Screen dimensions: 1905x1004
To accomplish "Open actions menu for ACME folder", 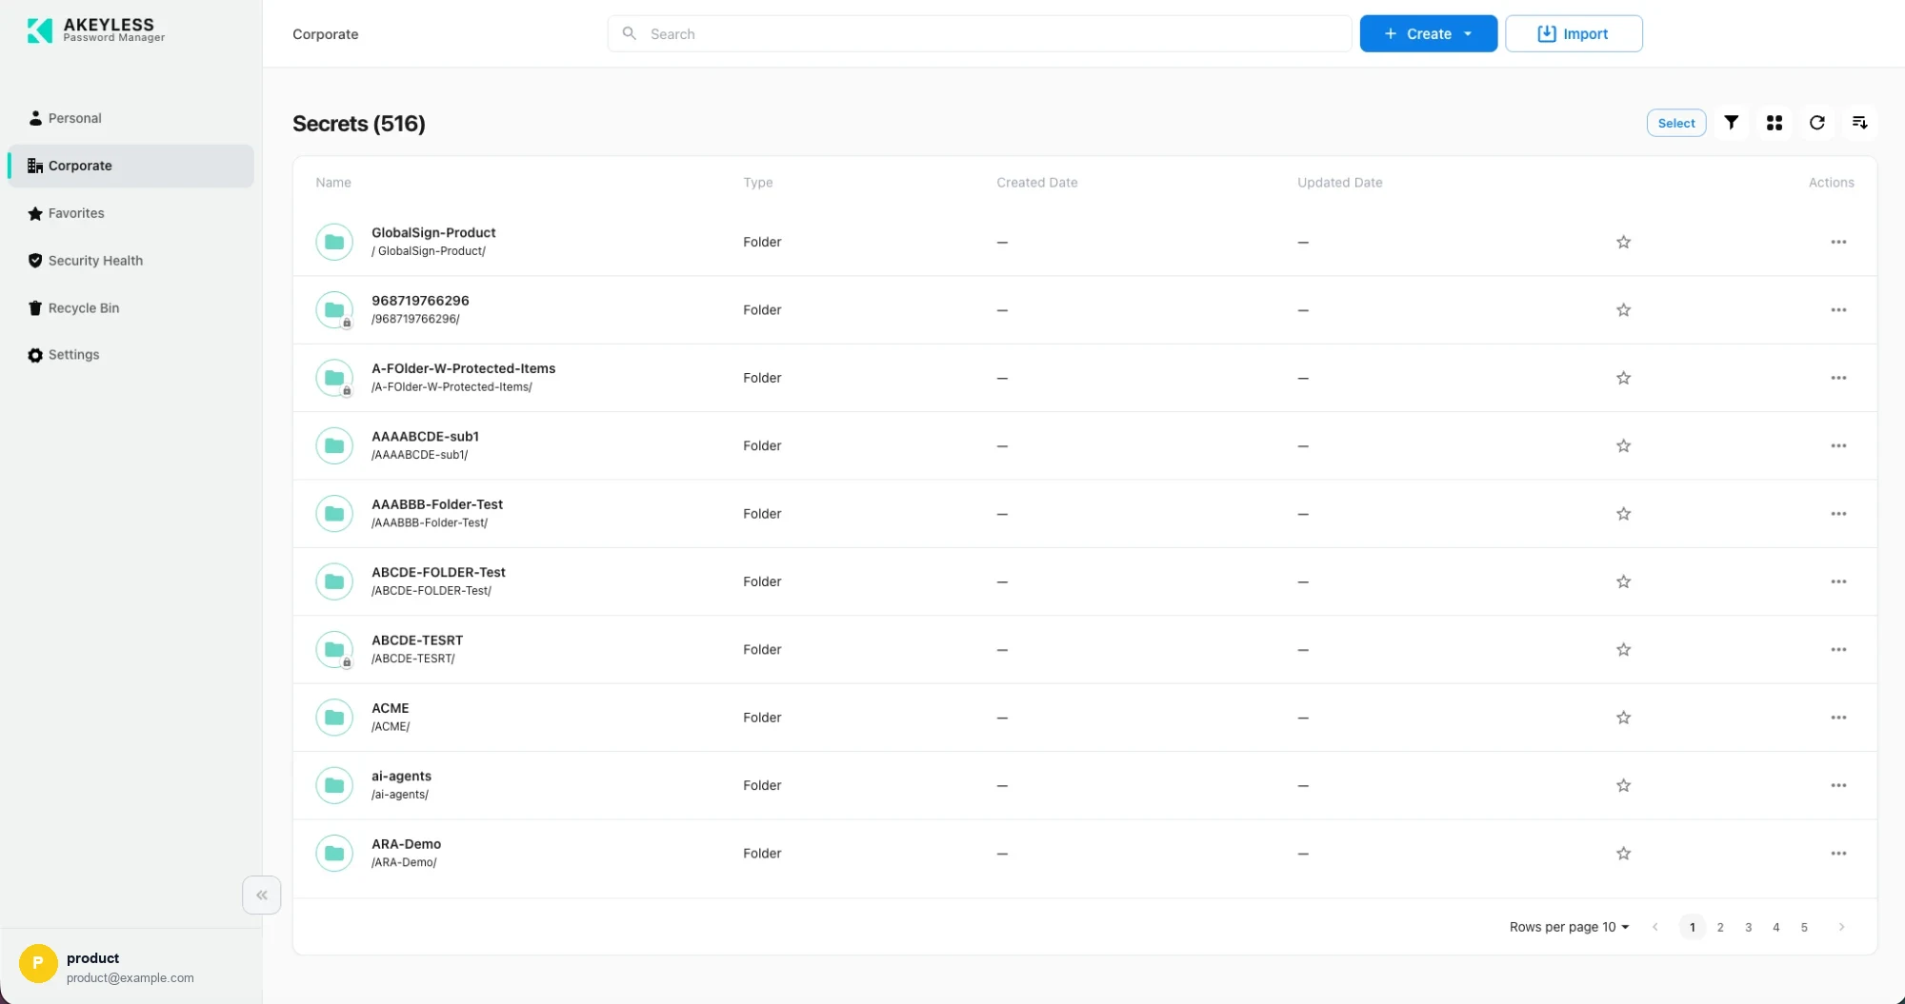I will [1837, 718].
